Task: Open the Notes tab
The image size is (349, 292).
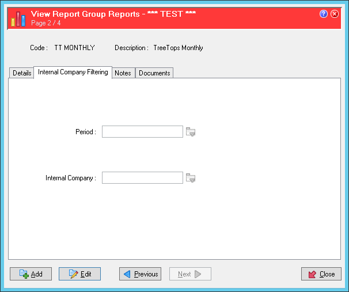Action: click(x=123, y=73)
